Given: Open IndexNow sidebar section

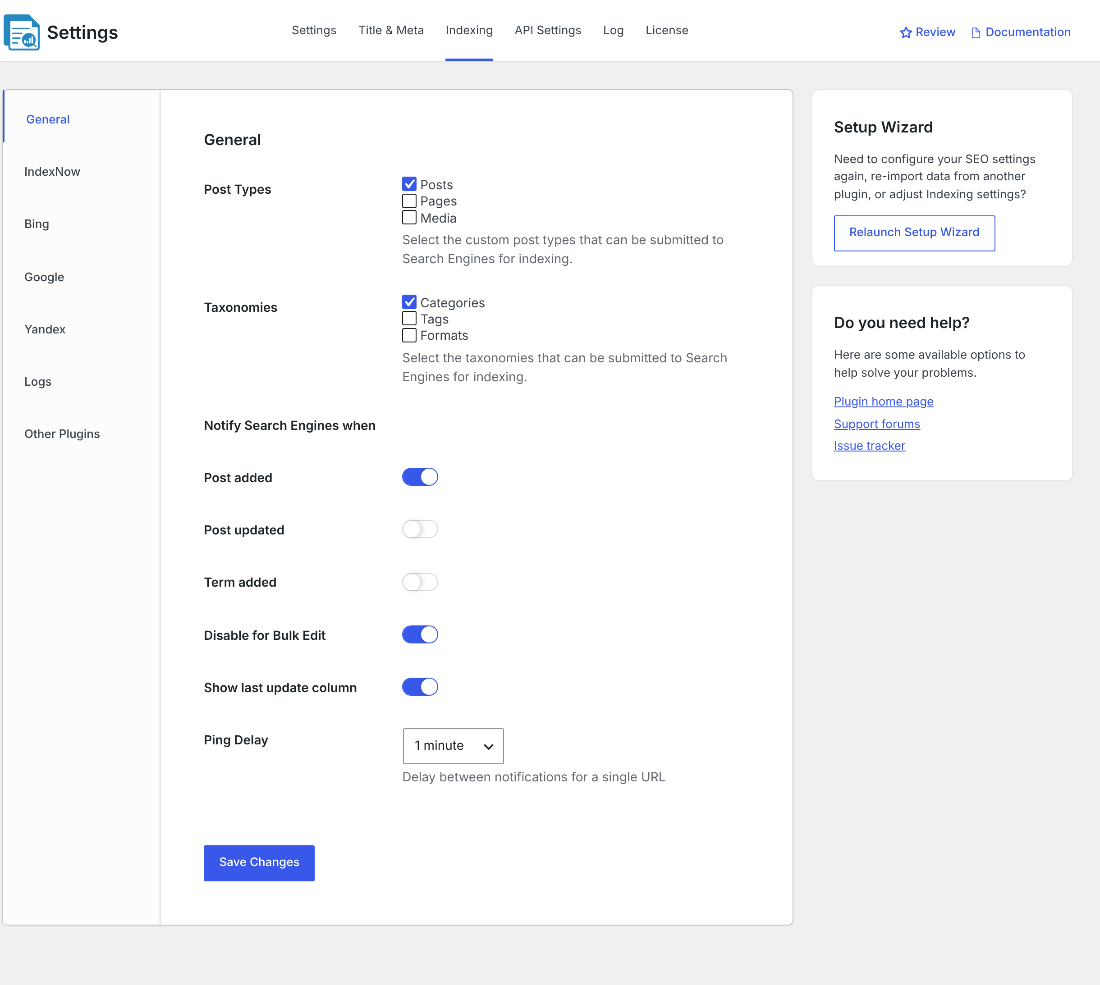Looking at the screenshot, I should [x=52, y=172].
